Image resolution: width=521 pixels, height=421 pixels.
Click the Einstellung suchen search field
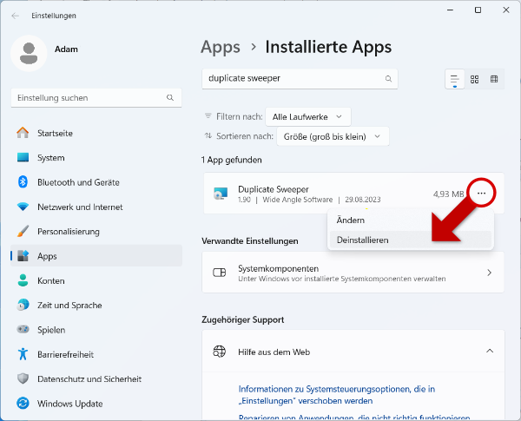pos(96,98)
